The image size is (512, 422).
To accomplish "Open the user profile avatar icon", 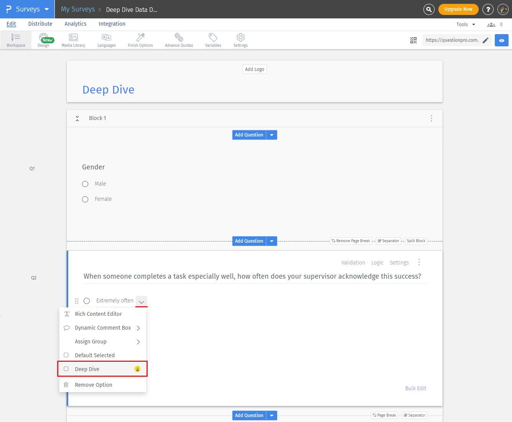I will pyautogui.click(x=503, y=9).
